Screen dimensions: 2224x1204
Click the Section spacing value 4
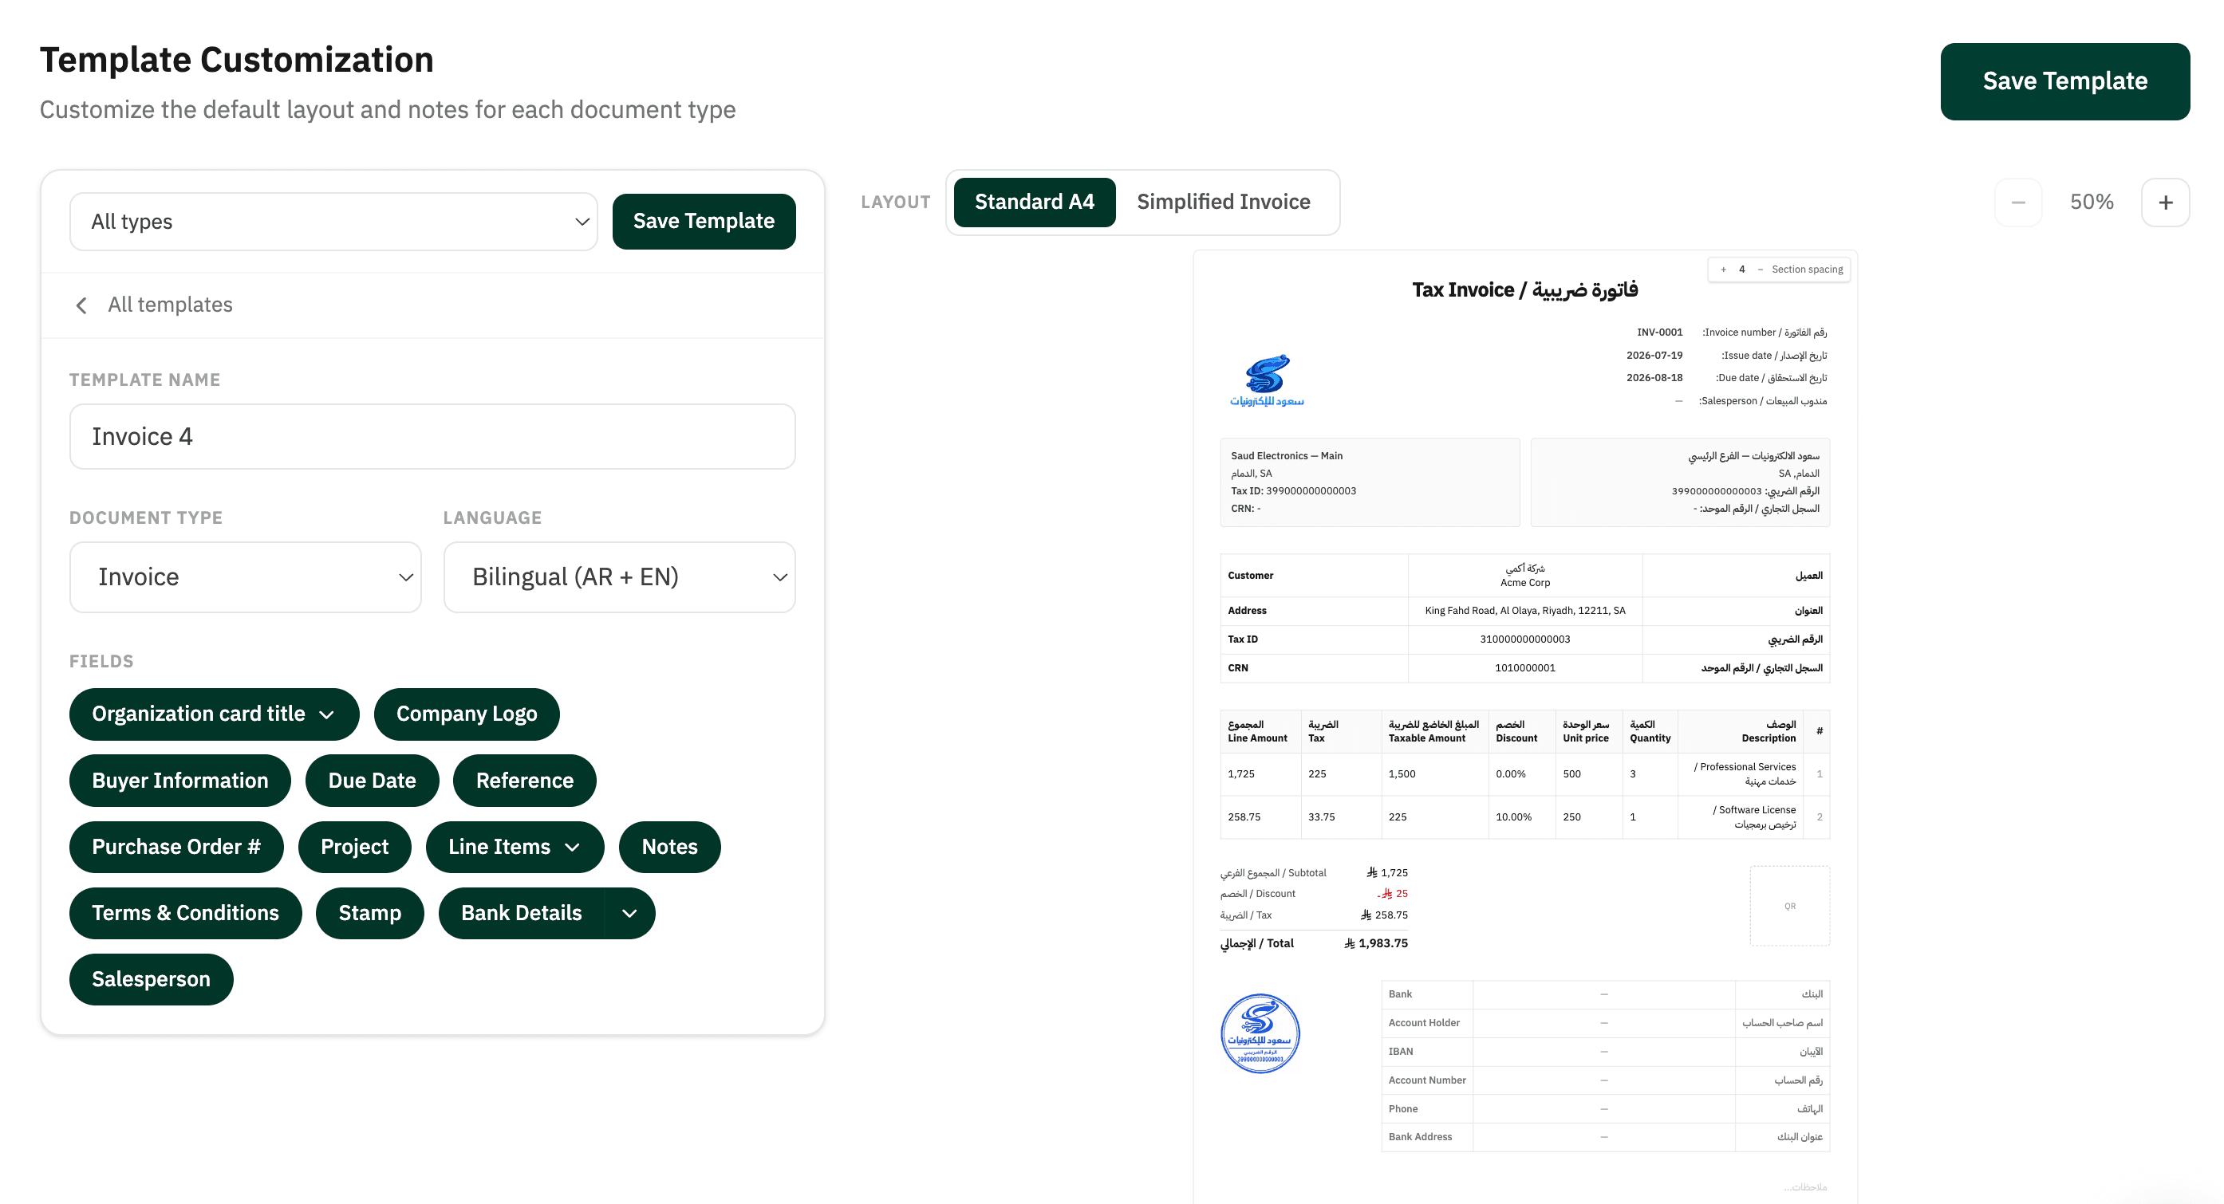1741,270
